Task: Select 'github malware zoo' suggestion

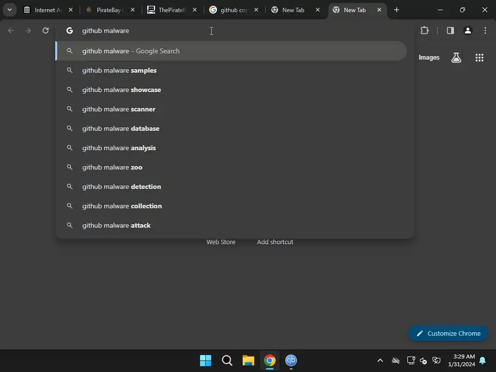Action: [x=231, y=167]
